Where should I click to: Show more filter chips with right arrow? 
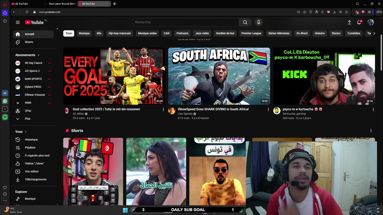(374, 33)
